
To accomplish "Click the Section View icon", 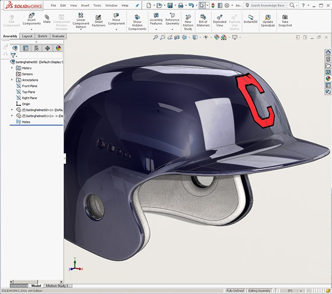I will tap(177, 38).
